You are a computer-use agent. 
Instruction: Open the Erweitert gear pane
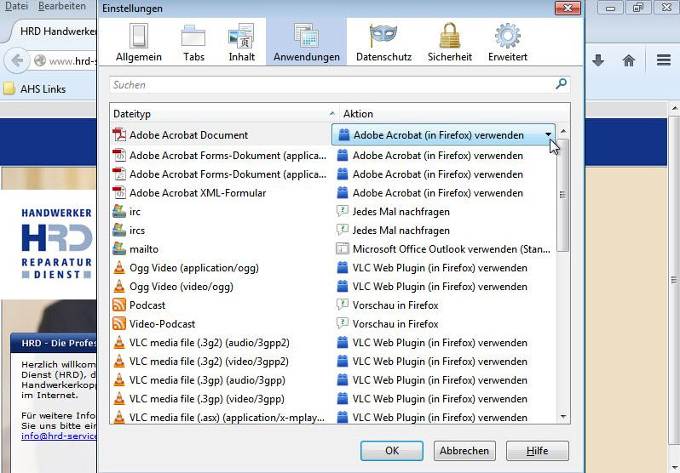pos(507,43)
